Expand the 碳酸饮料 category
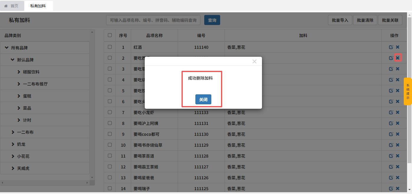This screenshot has height=194, width=412. click(19, 72)
